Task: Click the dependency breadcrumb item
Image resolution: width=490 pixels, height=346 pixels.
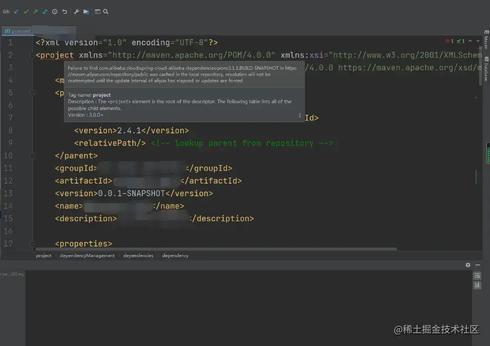Action: point(175,256)
